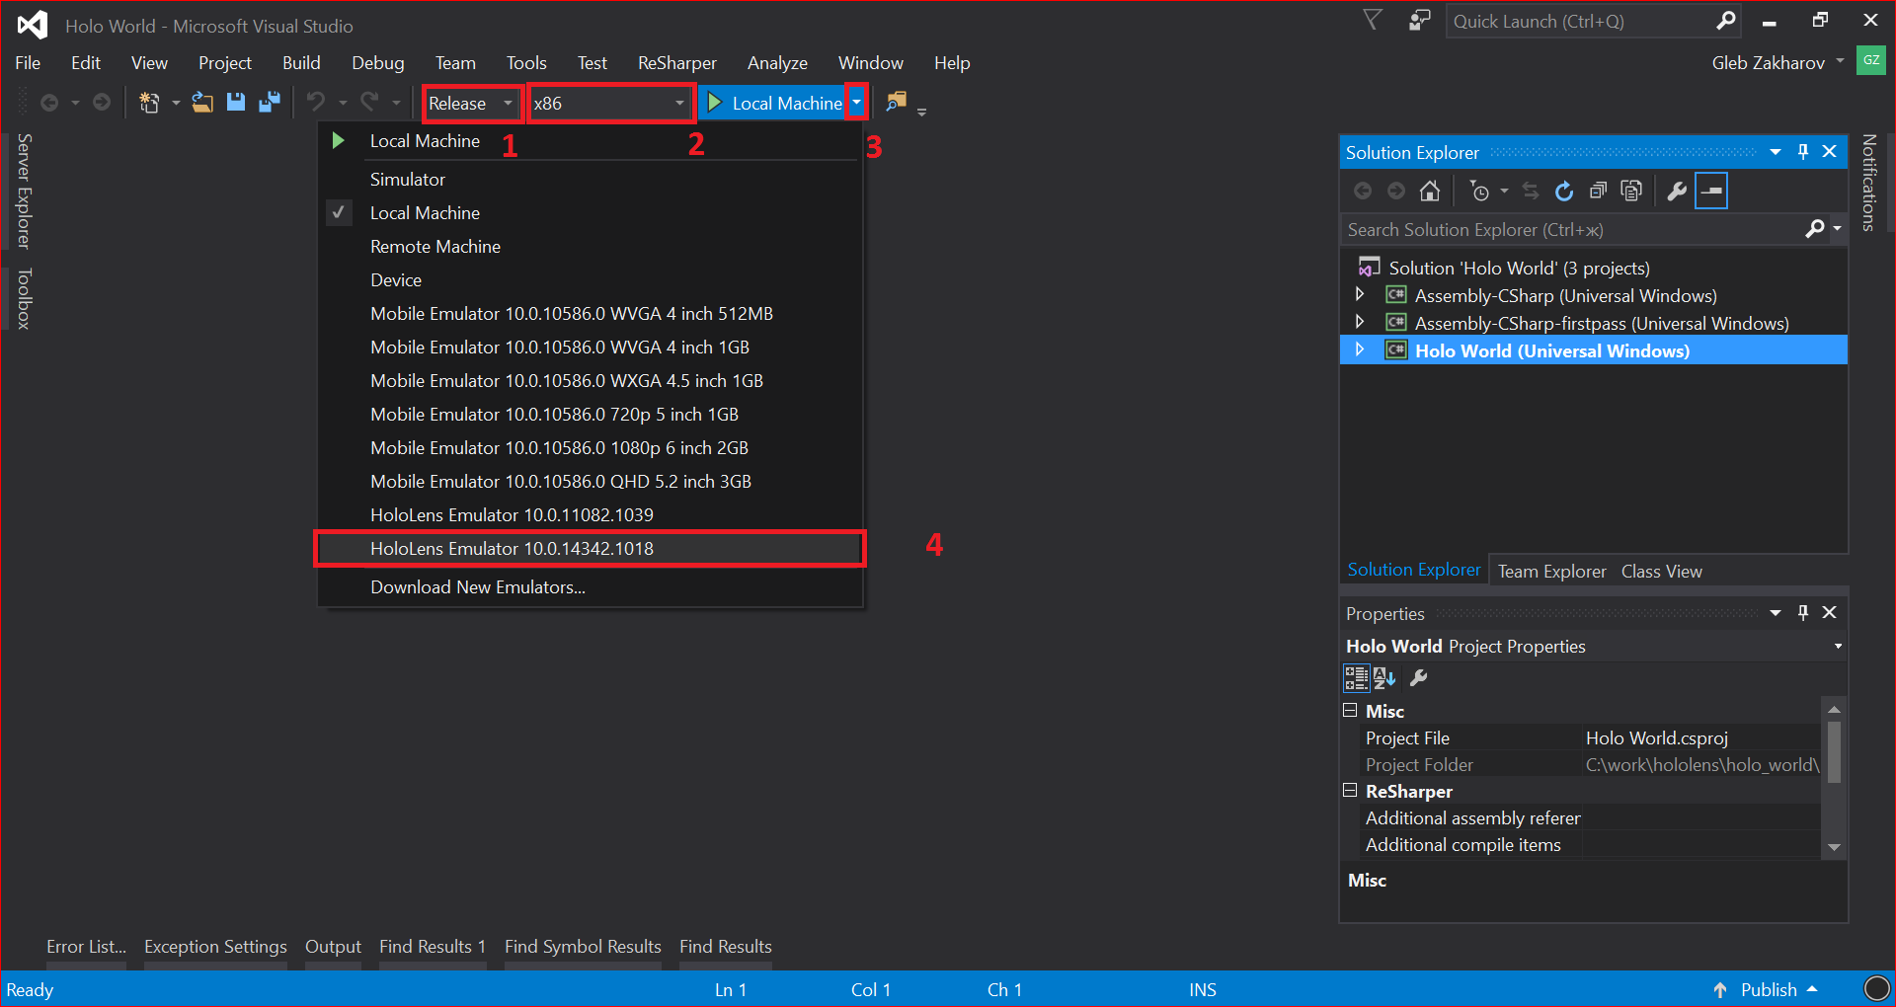Open the Debug menu

click(x=378, y=63)
